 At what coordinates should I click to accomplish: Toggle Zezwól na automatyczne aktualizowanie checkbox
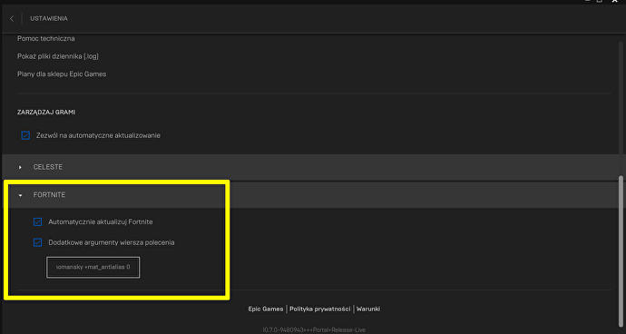pos(25,135)
